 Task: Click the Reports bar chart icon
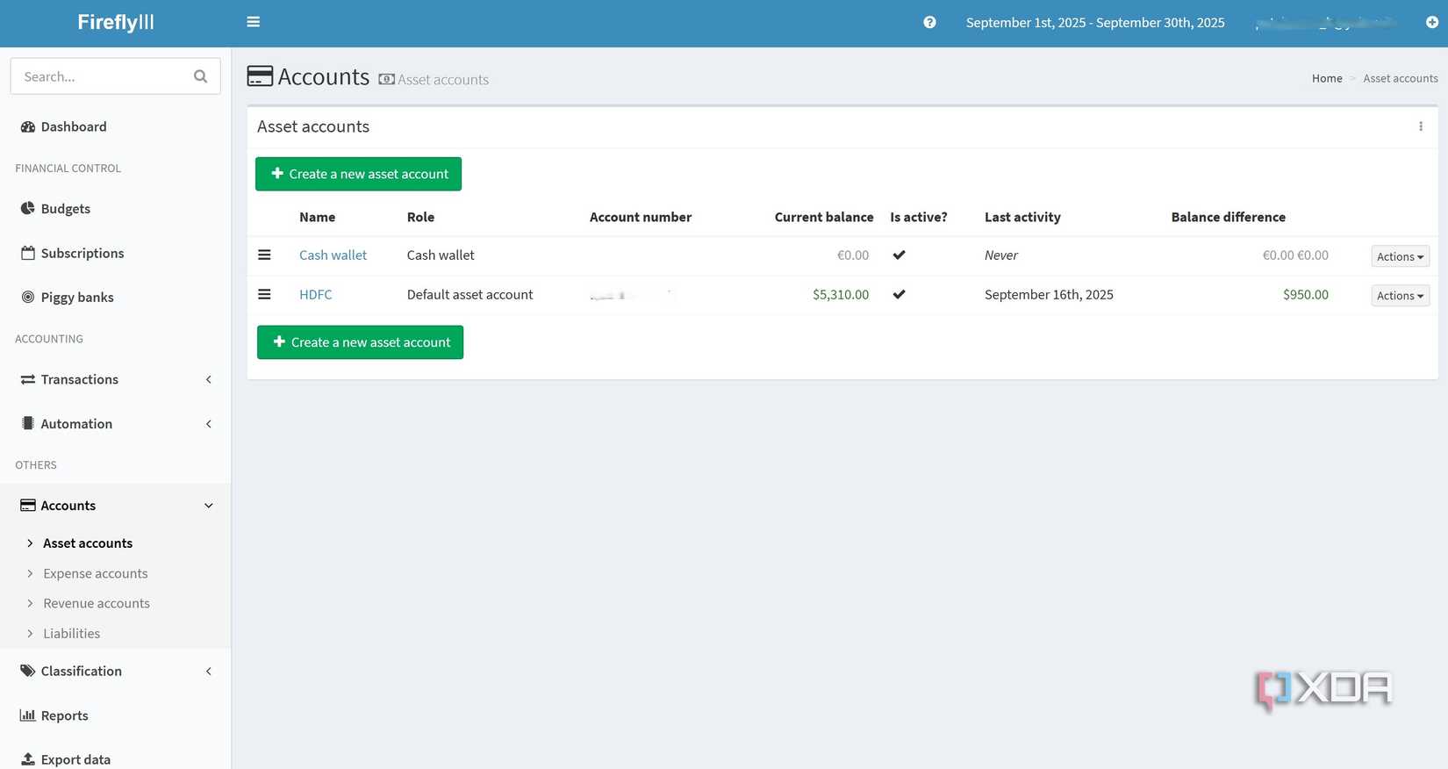coord(28,715)
